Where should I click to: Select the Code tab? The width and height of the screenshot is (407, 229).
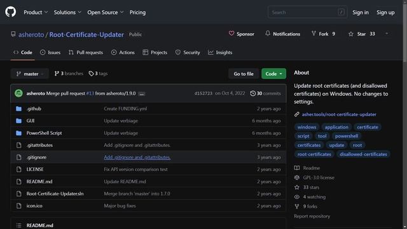click(23, 52)
